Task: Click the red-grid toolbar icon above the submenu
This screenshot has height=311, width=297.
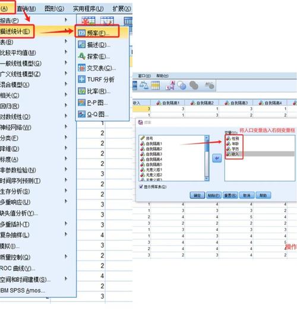Action: [89, 20]
